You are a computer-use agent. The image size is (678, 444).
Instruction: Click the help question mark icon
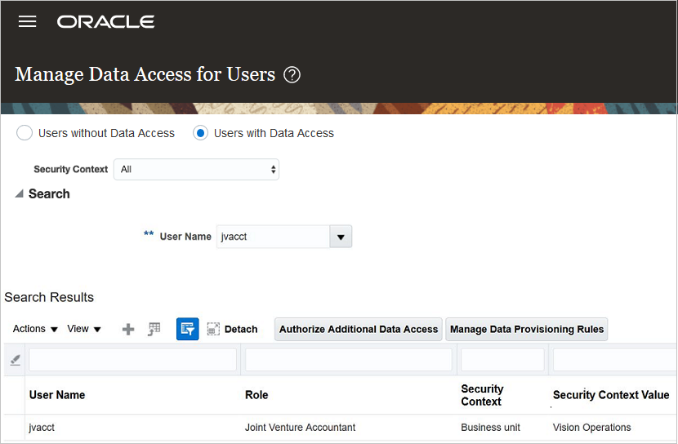click(292, 75)
